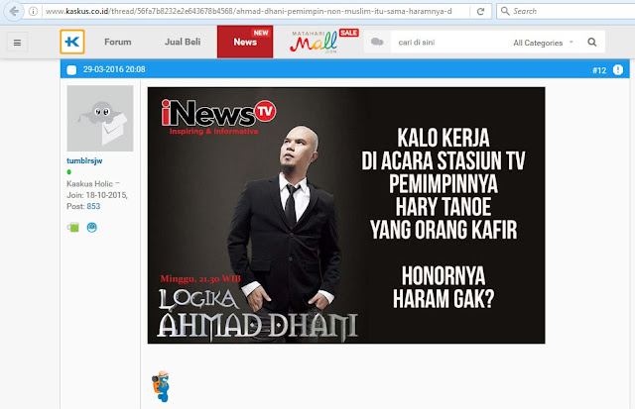Screen dimensions: 635x409
Task: Open post timestamp 29-03-2016 20:08
Action: pyautogui.click(x=114, y=69)
